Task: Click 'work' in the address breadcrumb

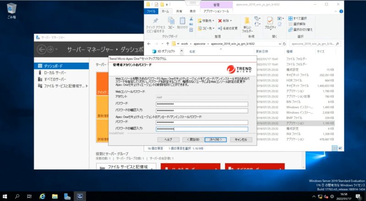Action: pyautogui.click(x=184, y=43)
